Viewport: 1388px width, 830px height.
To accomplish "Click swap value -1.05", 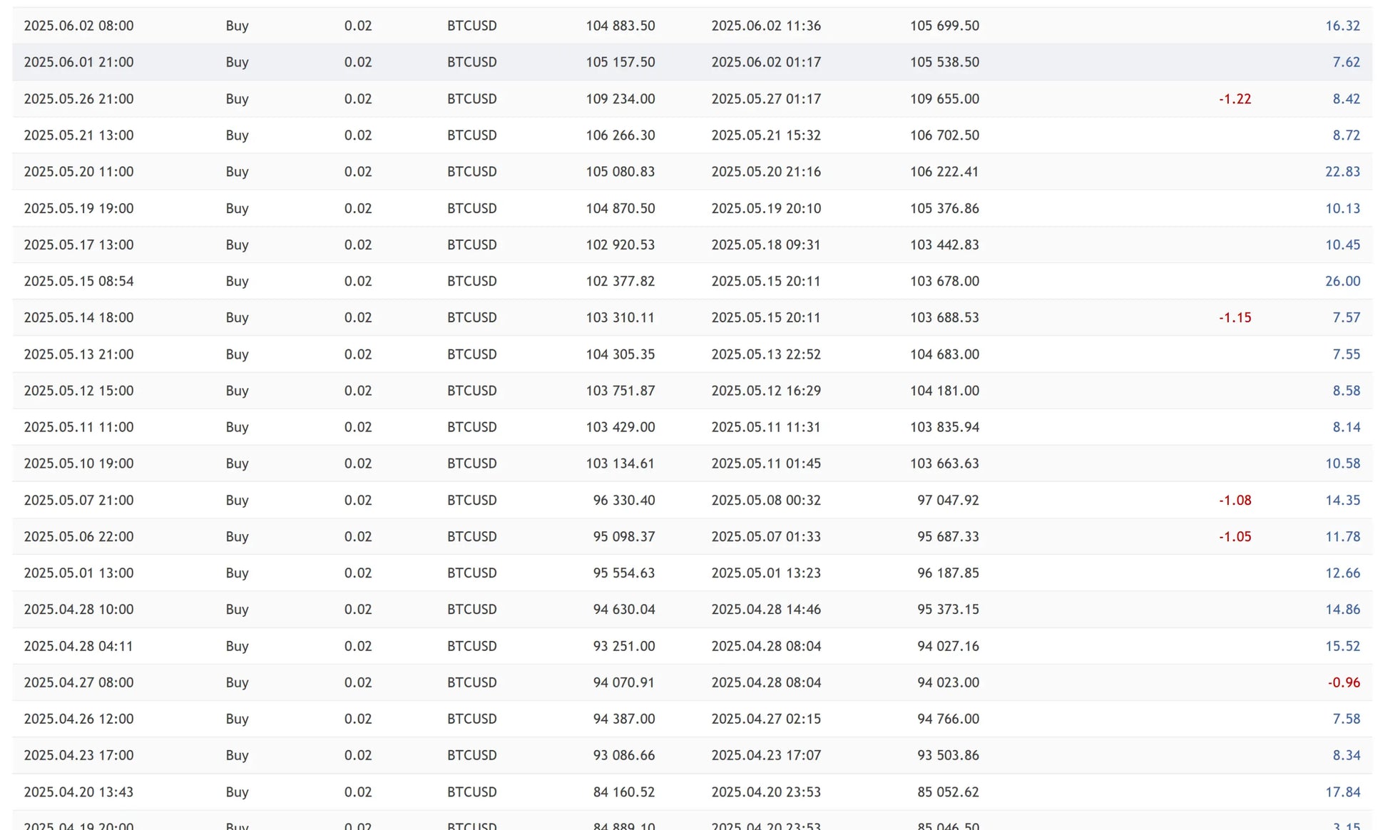I will tap(1235, 537).
